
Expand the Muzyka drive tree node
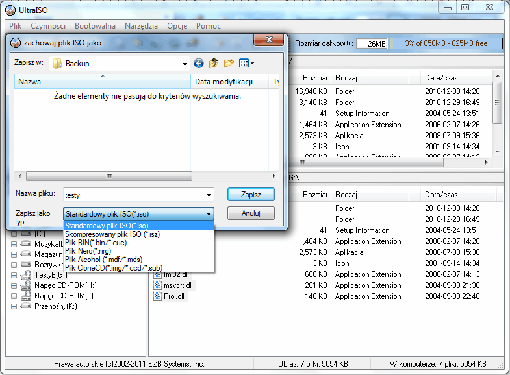(14, 243)
